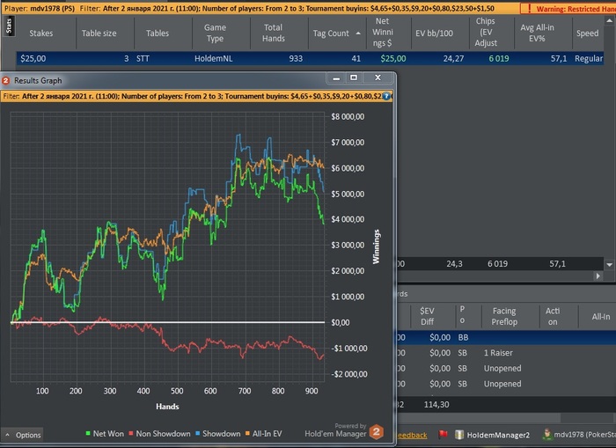The width and height of the screenshot is (616, 448).
Task: Select the hand row facing 1 Raiser
Action: click(x=506, y=353)
